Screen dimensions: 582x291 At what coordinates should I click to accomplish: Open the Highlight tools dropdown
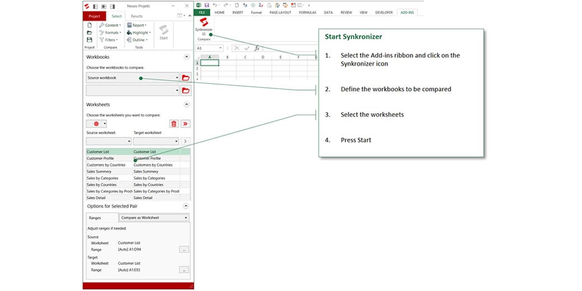[139, 32]
